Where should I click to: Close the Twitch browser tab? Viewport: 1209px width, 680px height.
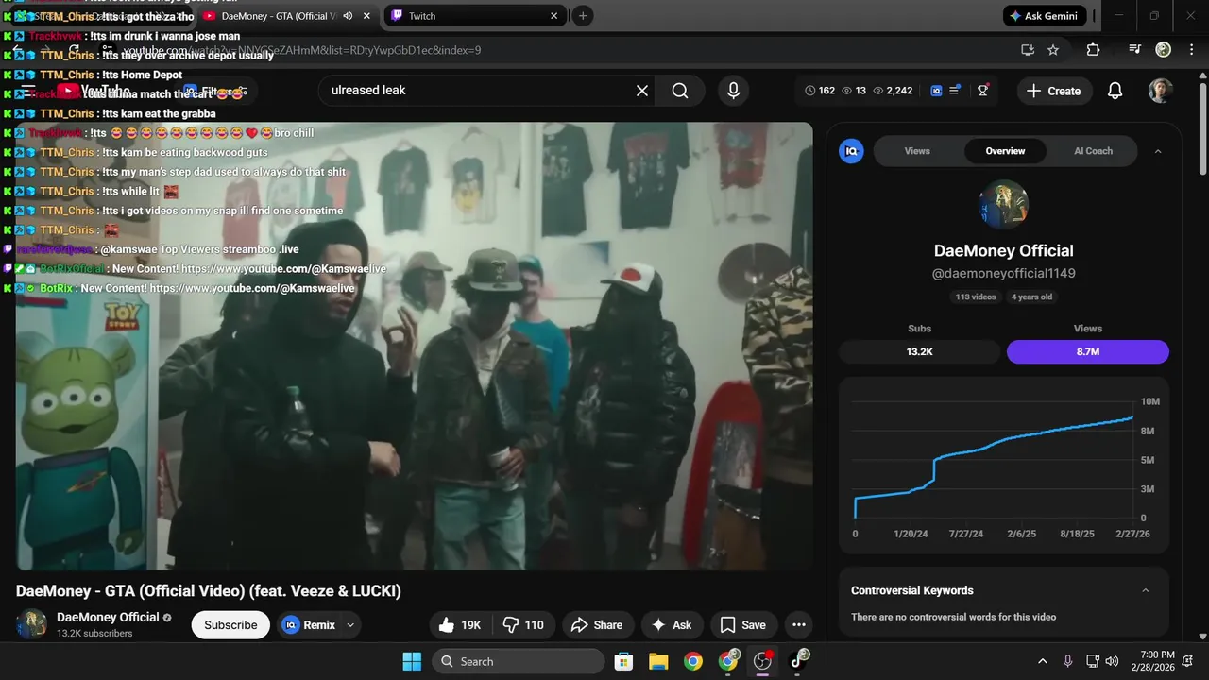tap(554, 16)
